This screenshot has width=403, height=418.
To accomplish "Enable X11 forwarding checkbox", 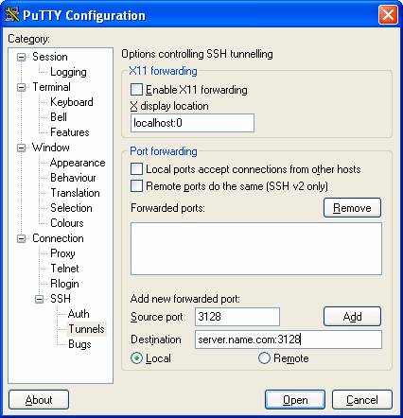I will 136,90.
